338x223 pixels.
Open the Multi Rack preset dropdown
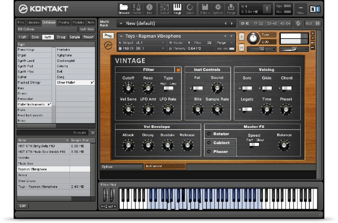[x=121, y=23]
